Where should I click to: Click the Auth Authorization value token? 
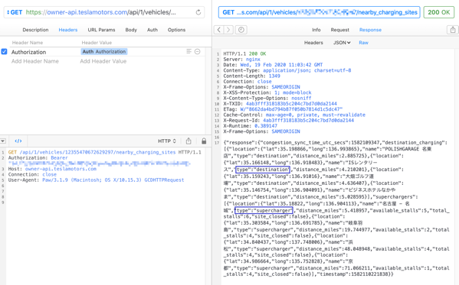(x=104, y=52)
